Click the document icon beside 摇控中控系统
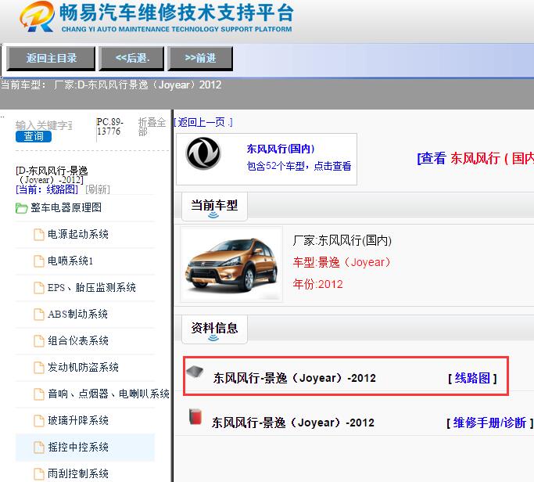 [x=39, y=448]
